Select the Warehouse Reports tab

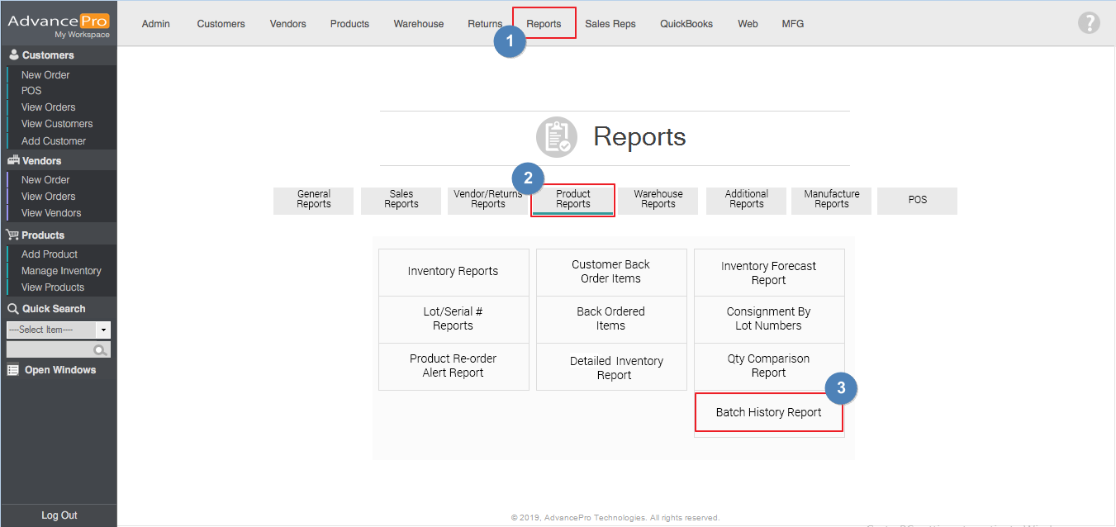[x=658, y=200]
